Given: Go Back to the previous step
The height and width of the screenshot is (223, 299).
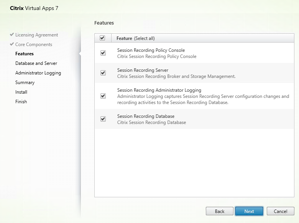Looking at the screenshot, I should 220,211.
